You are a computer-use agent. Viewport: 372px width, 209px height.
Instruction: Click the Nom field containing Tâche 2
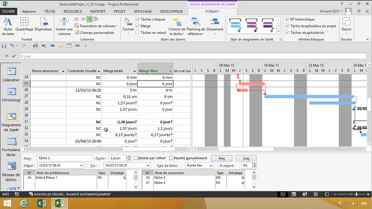coord(63,158)
